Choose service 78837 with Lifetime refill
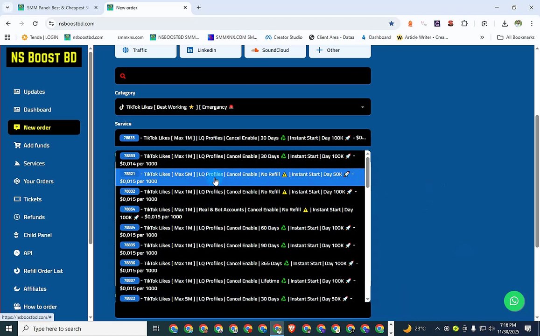 240,284
